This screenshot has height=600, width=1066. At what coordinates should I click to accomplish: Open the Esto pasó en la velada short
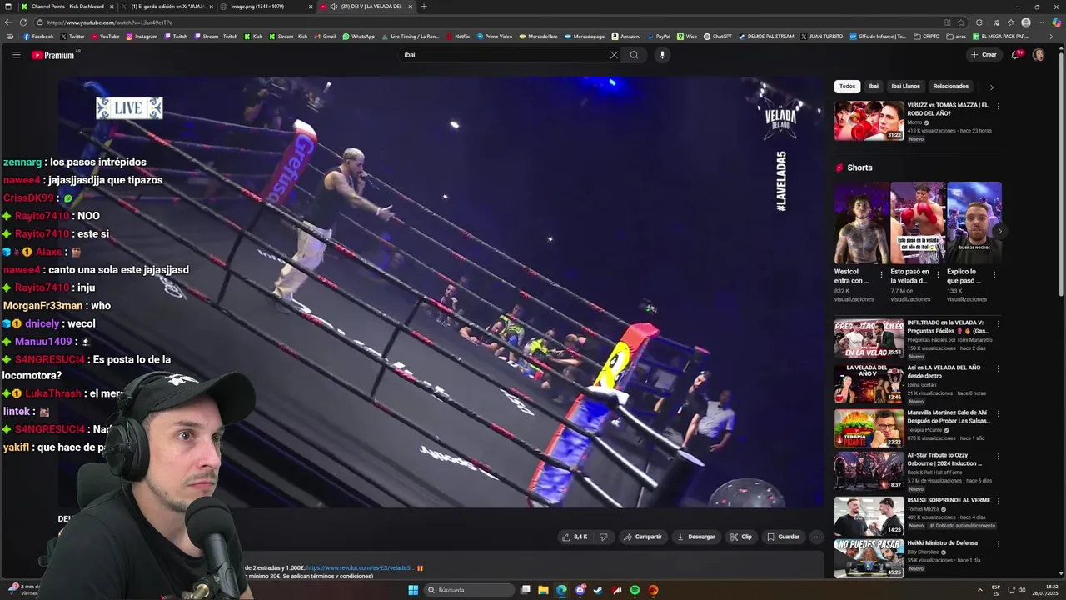(x=918, y=222)
